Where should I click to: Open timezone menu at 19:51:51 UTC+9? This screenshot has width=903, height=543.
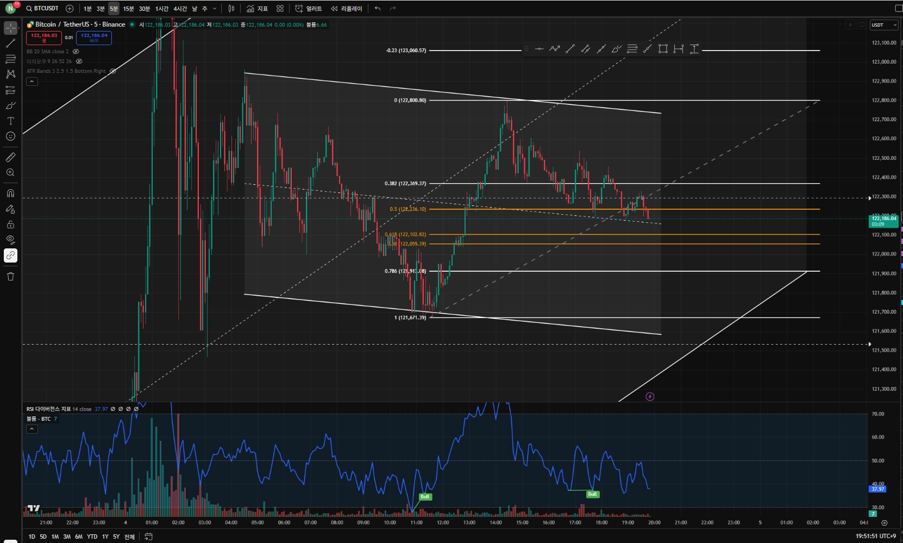pyautogui.click(x=875, y=536)
